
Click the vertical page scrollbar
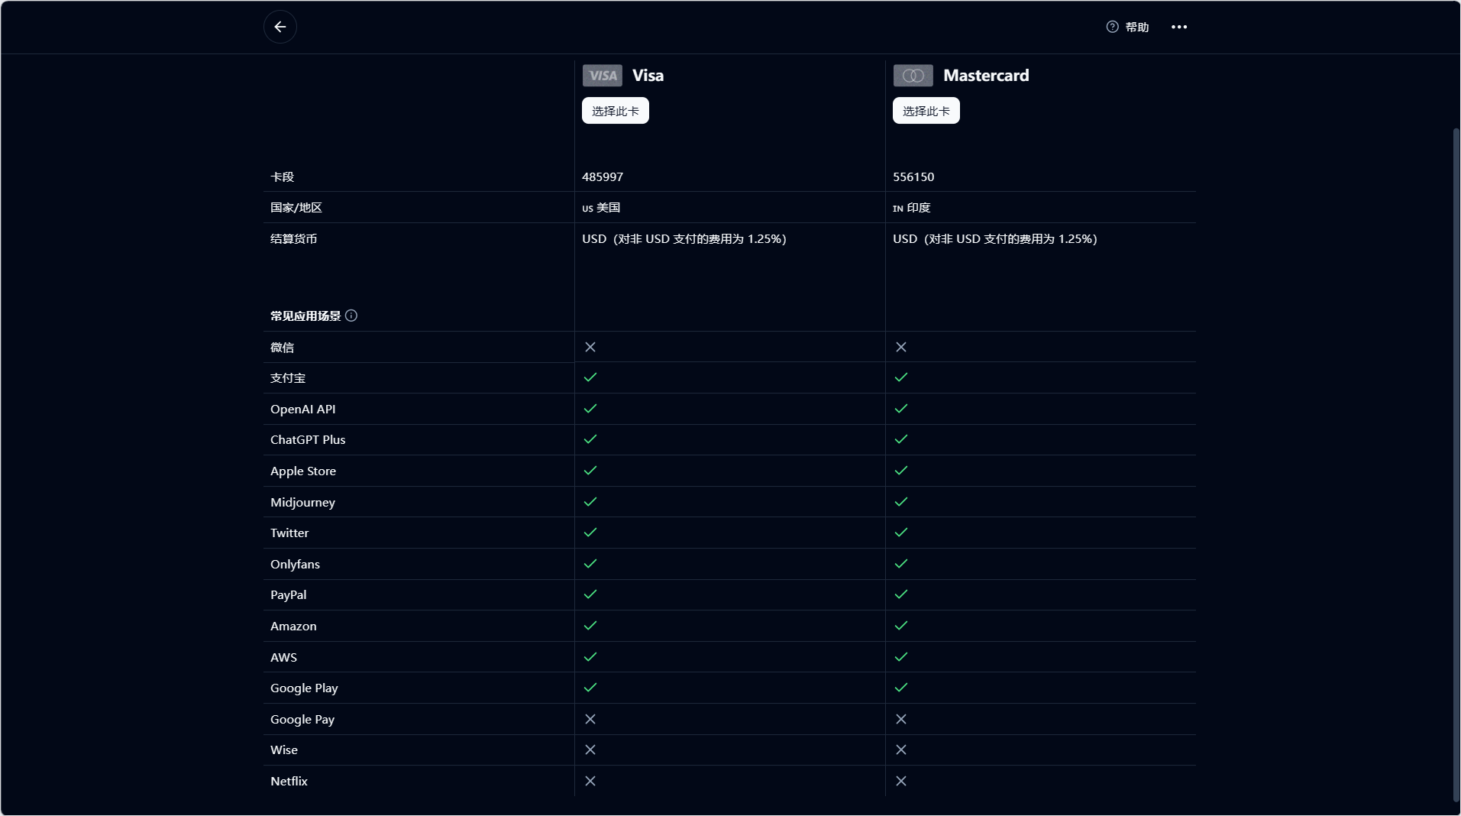pos(1456,465)
